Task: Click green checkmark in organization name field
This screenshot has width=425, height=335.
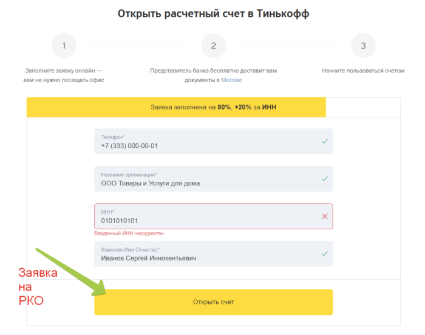Action: [324, 179]
